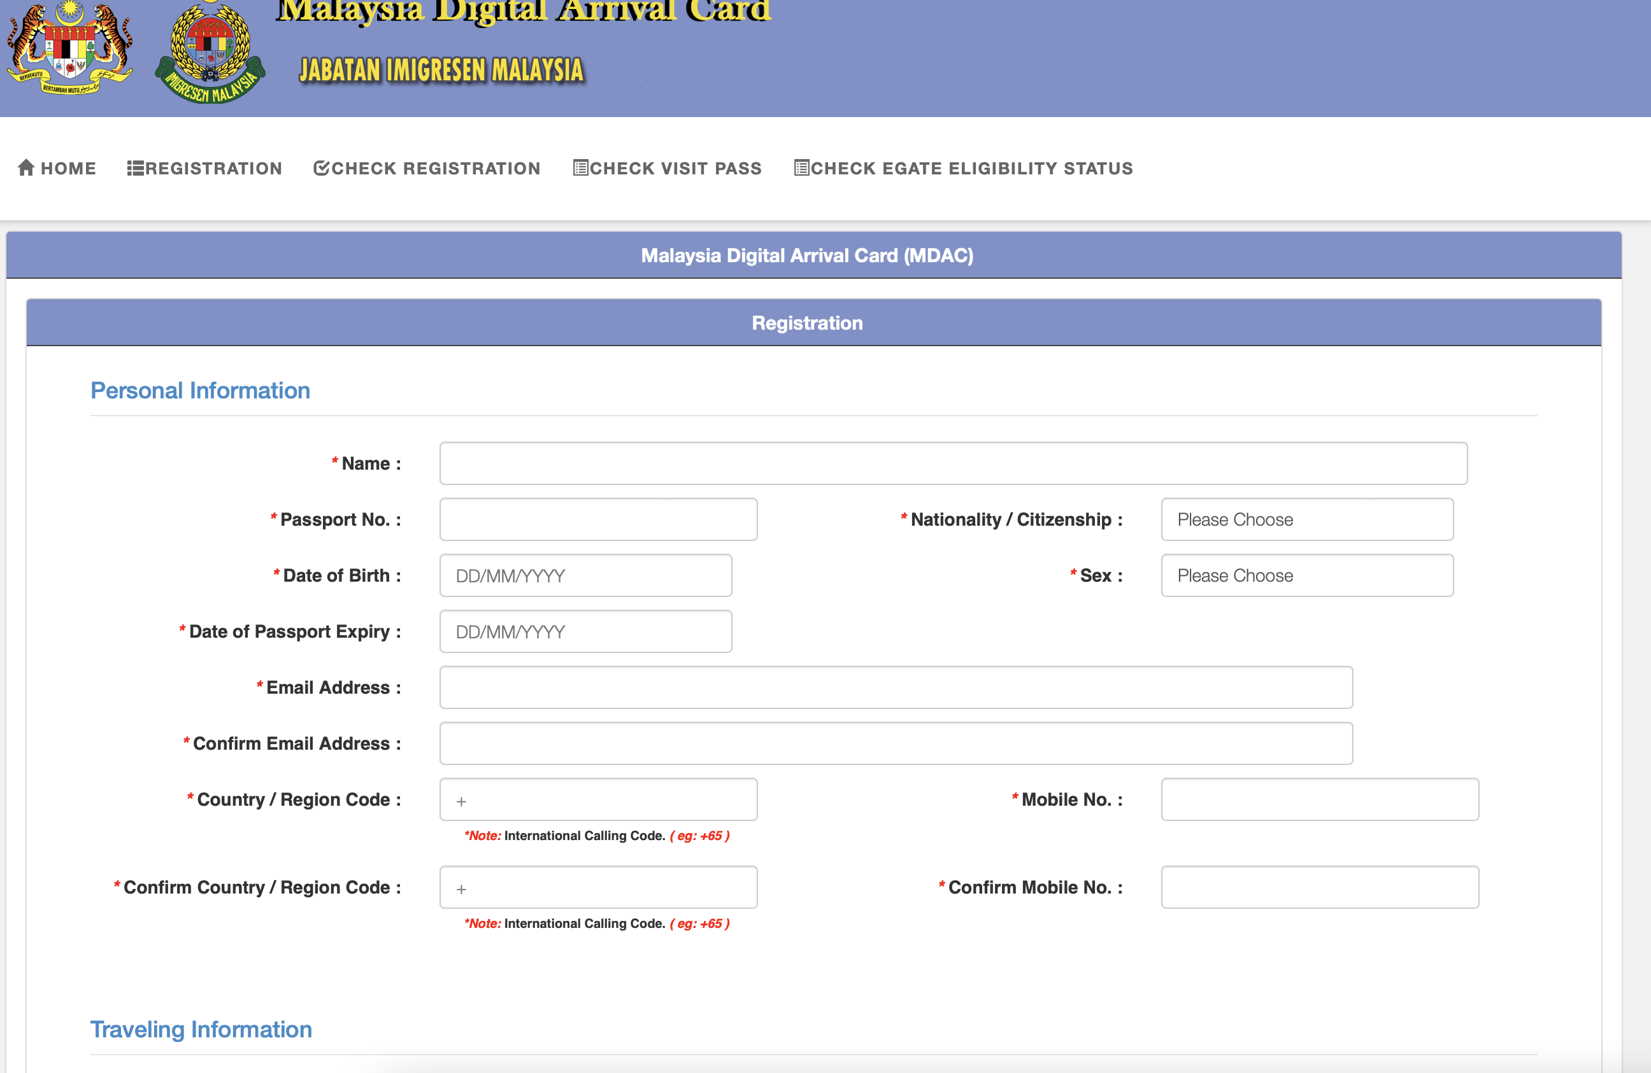Viewport: 1651px width, 1073px height.
Task: Select the Email Address text box
Action: (895, 687)
